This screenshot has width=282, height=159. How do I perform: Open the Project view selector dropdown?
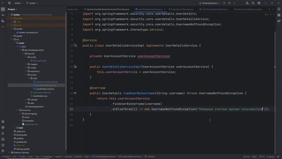point(12,9)
